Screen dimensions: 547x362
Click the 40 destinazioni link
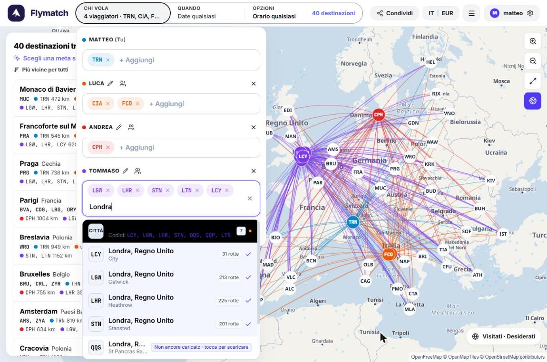333,13
